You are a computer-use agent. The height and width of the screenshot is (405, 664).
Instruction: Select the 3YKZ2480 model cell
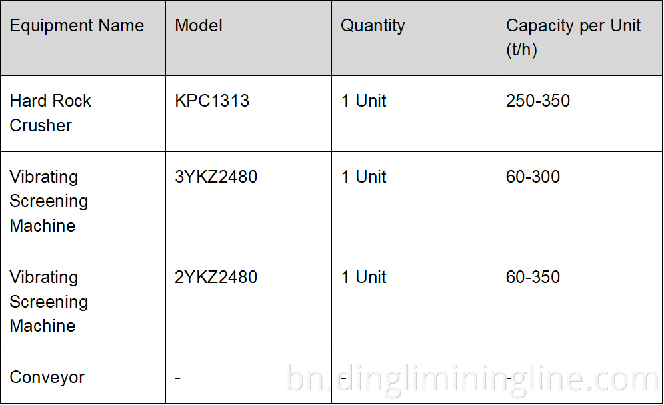(216, 177)
